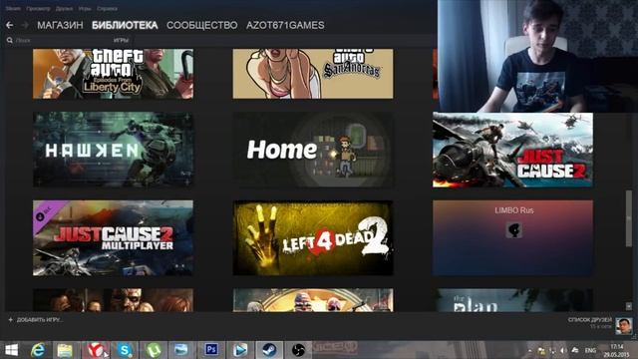Open Yandex Browser from taskbar

[96, 350]
